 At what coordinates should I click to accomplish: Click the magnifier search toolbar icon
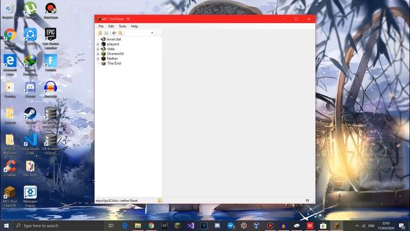coord(120,33)
